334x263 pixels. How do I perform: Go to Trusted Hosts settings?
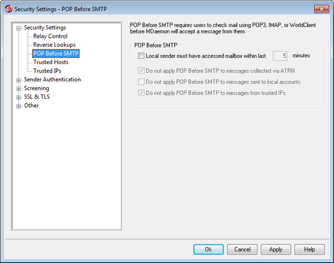[x=51, y=62]
